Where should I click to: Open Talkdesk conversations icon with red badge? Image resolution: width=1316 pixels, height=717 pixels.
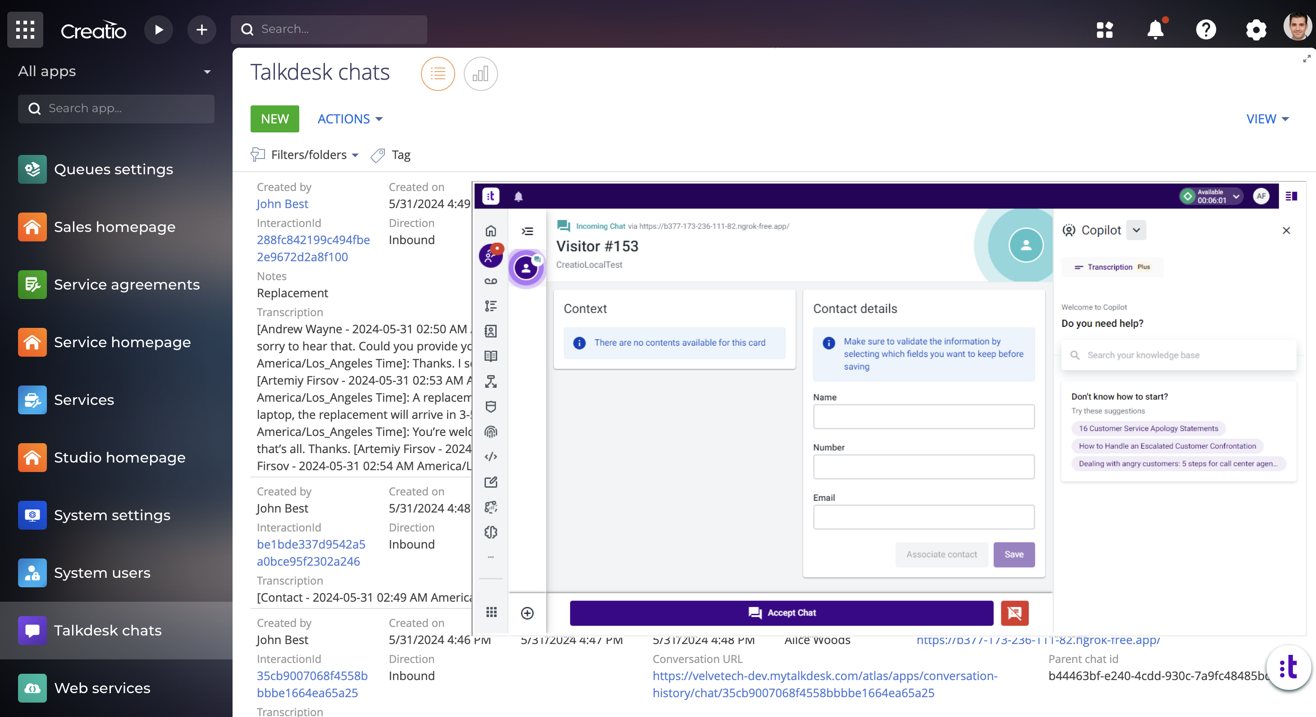click(x=490, y=255)
